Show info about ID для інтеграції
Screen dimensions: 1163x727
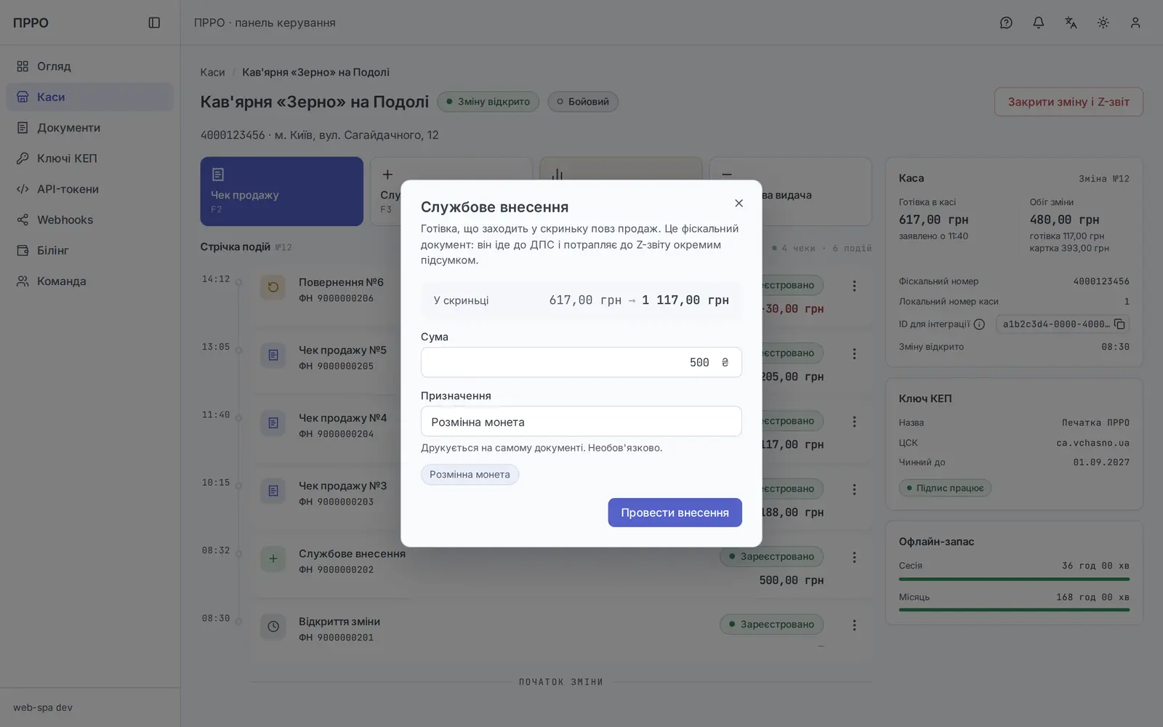click(979, 324)
